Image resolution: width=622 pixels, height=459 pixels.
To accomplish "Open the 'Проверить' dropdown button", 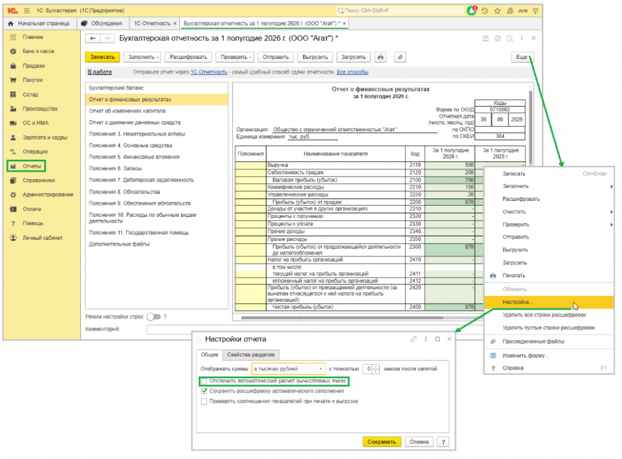I will pos(236,57).
